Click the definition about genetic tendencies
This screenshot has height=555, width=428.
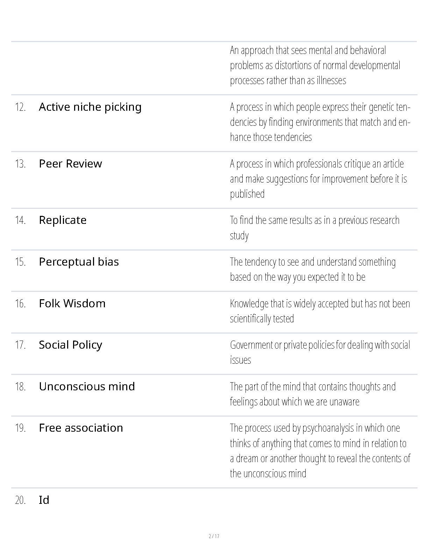(x=320, y=122)
